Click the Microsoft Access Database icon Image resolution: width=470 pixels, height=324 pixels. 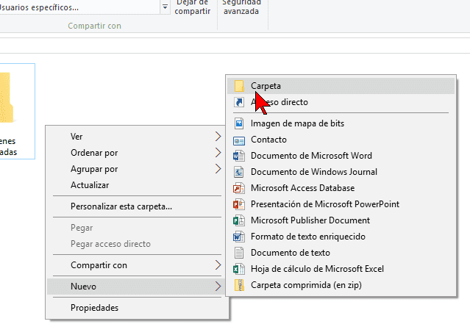click(x=238, y=188)
